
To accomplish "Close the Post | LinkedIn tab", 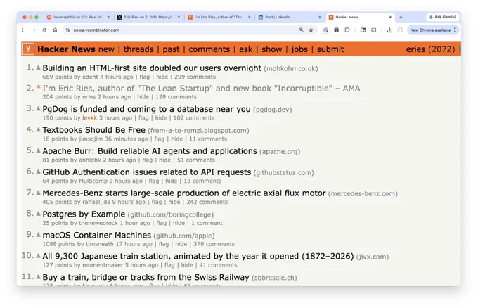I will 320,18.
